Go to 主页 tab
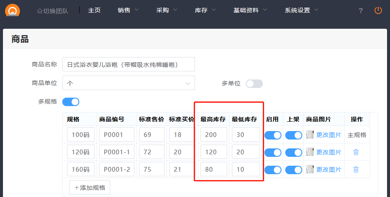This screenshot has width=390, height=197. click(x=94, y=10)
